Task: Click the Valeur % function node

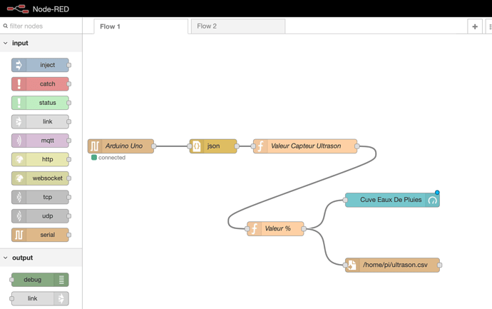Action: 275,228
